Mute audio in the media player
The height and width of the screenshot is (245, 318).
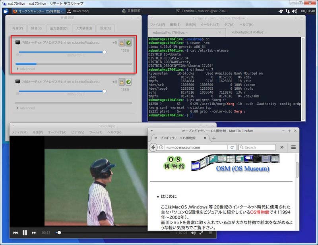click(193, 233)
